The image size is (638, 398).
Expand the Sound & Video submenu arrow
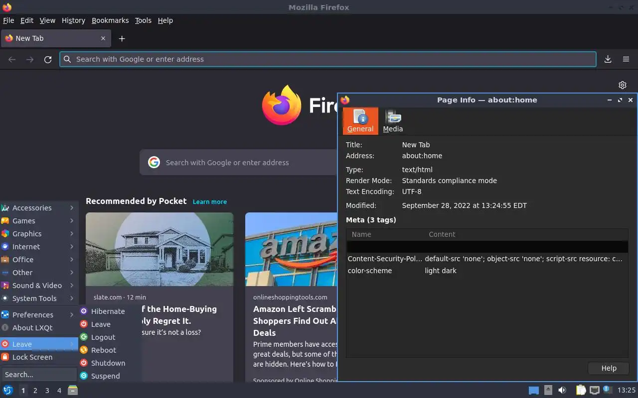pyautogui.click(x=72, y=286)
